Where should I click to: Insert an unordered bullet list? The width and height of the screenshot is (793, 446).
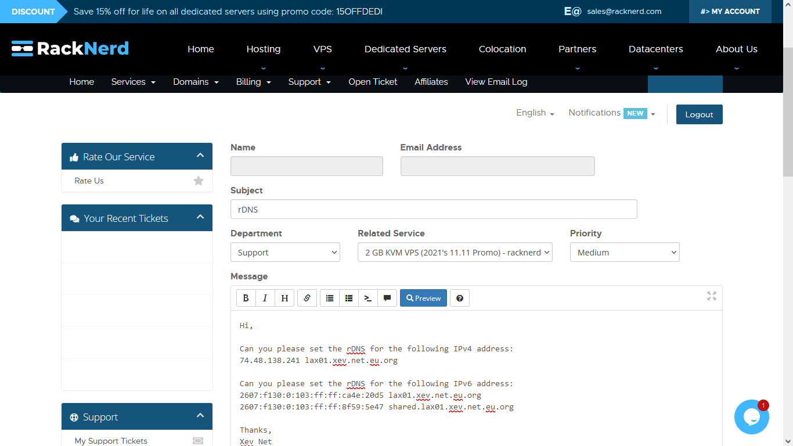330,298
